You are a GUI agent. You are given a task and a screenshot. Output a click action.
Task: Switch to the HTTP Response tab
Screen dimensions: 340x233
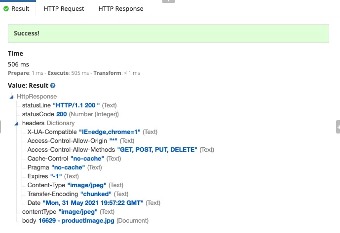(x=121, y=9)
